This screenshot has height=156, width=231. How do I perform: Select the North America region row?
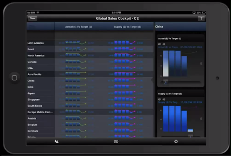pyautogui.click(x=36, y=56)
